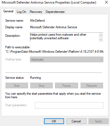Click the Stop service button

click(42, 86)
